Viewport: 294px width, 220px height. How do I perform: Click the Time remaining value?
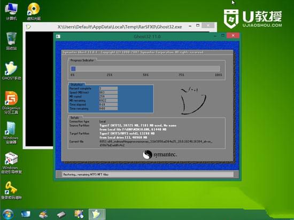tap(109, 108)
